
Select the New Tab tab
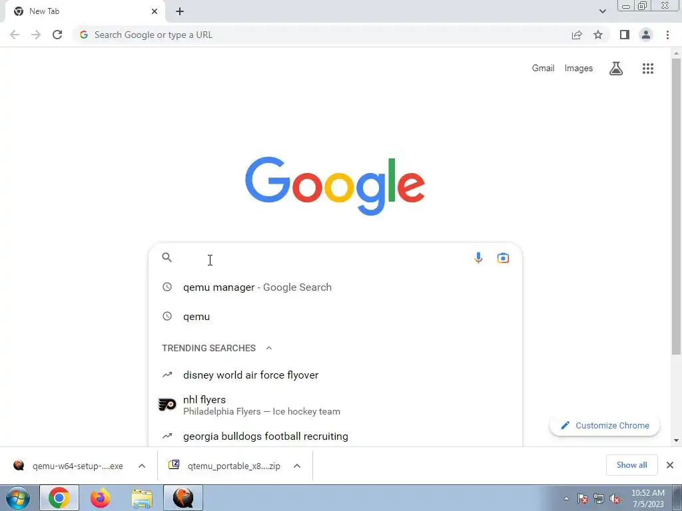(85, 11)
